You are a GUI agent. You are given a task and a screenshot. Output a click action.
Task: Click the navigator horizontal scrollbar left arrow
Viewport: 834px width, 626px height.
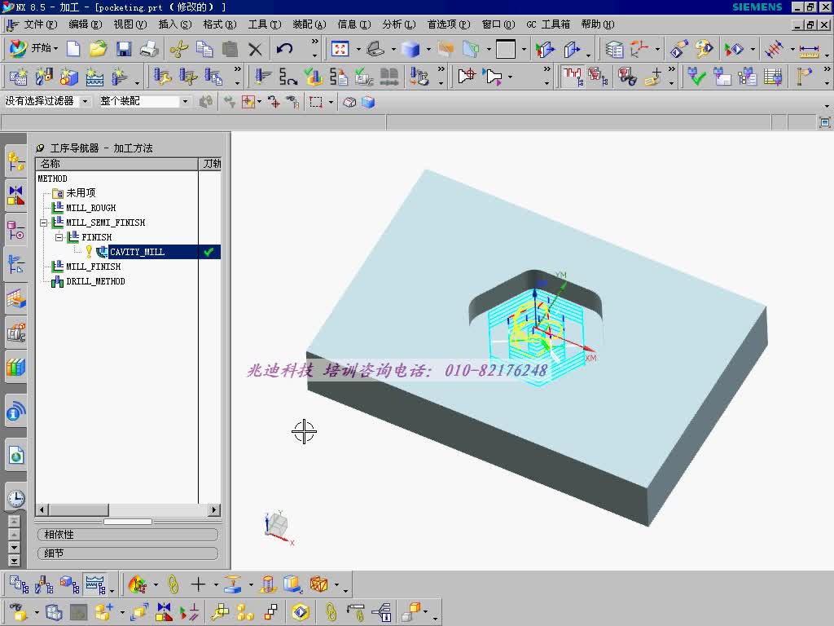tap(42, 510)
